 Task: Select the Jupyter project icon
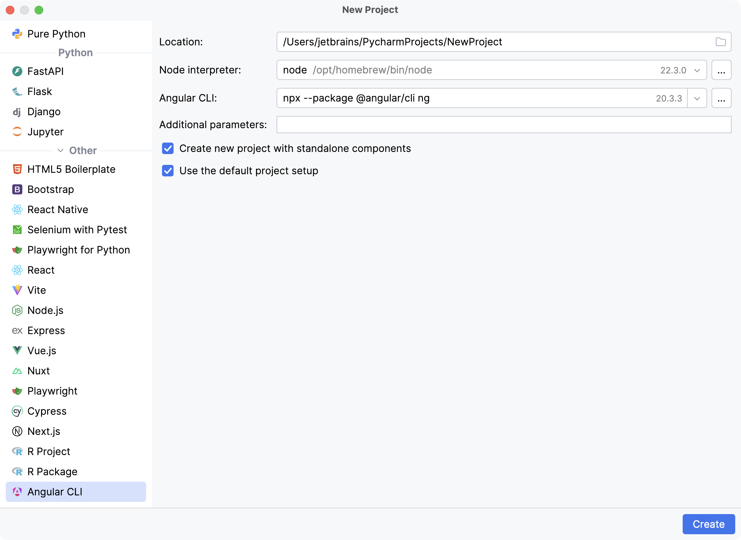point(17,132)
